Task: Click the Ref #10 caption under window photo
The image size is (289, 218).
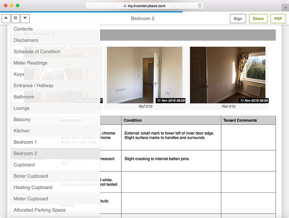Action: (x=229, y=106)
